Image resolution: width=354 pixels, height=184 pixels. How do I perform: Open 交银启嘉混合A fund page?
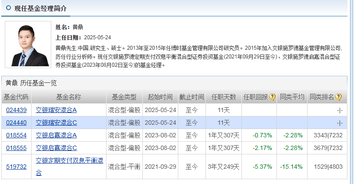tap(56, 135)
